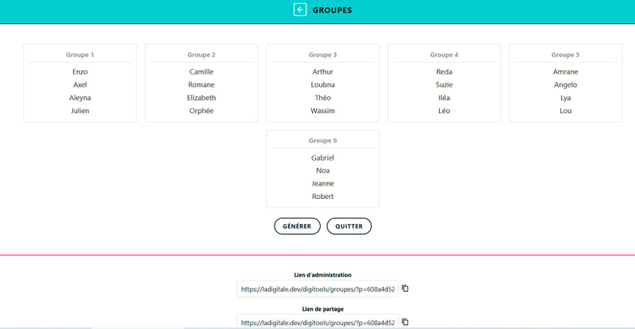Select the Groupe 1 header
635x329 pixels.
click(x=80, y=55)
